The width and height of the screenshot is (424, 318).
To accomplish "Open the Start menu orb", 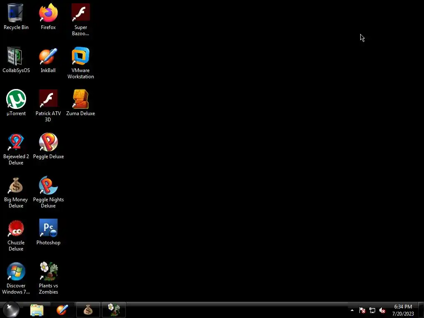I will (11, 310).
